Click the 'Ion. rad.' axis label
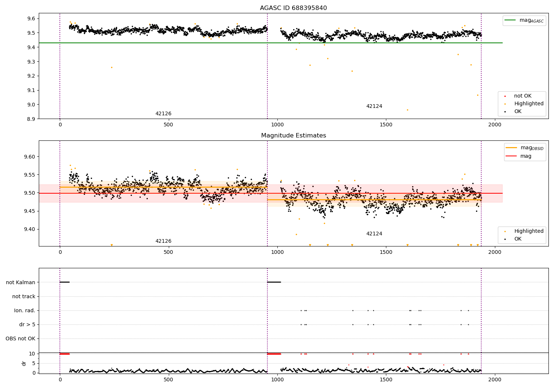 (x=25, y=310)
